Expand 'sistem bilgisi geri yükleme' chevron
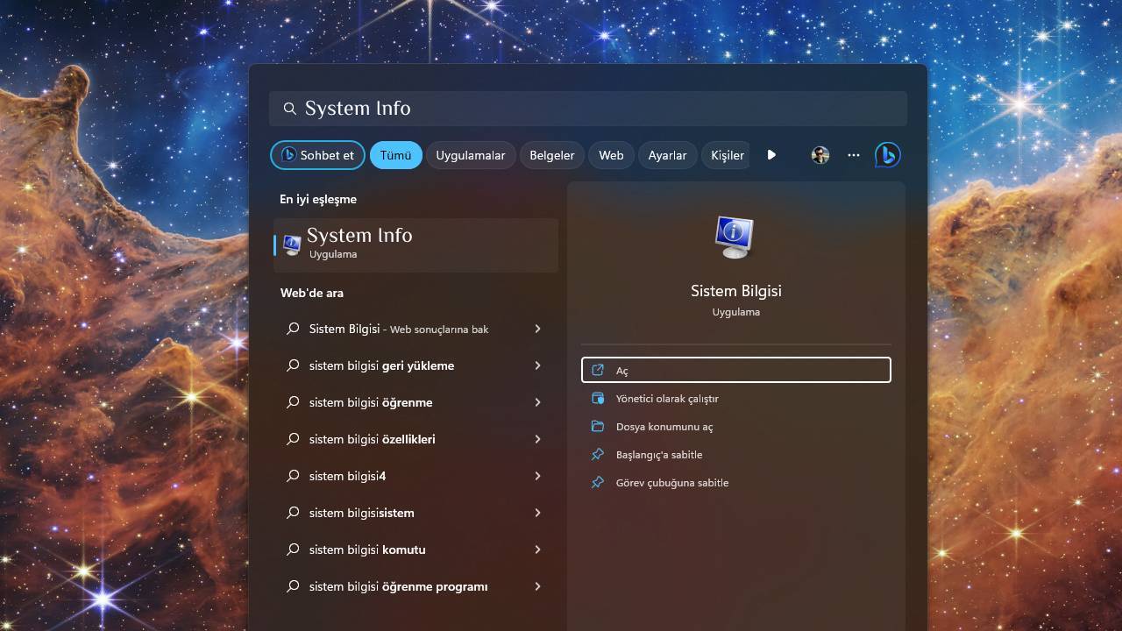This screenshot has width=1122, height=631. pos(537,365)
